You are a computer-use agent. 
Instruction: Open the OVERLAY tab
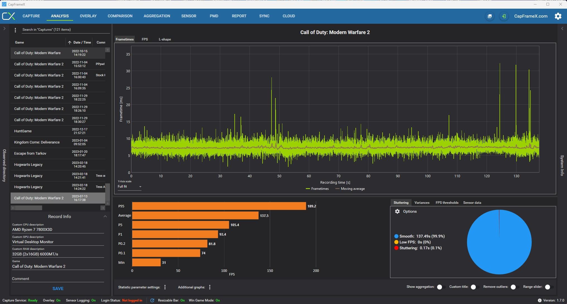[x=88, y=16]
